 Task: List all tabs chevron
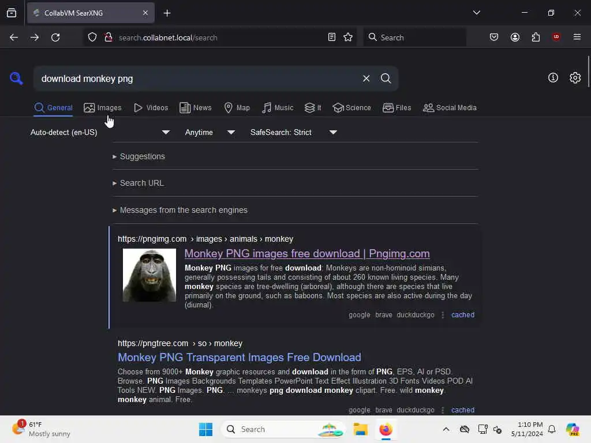[476, 13]
